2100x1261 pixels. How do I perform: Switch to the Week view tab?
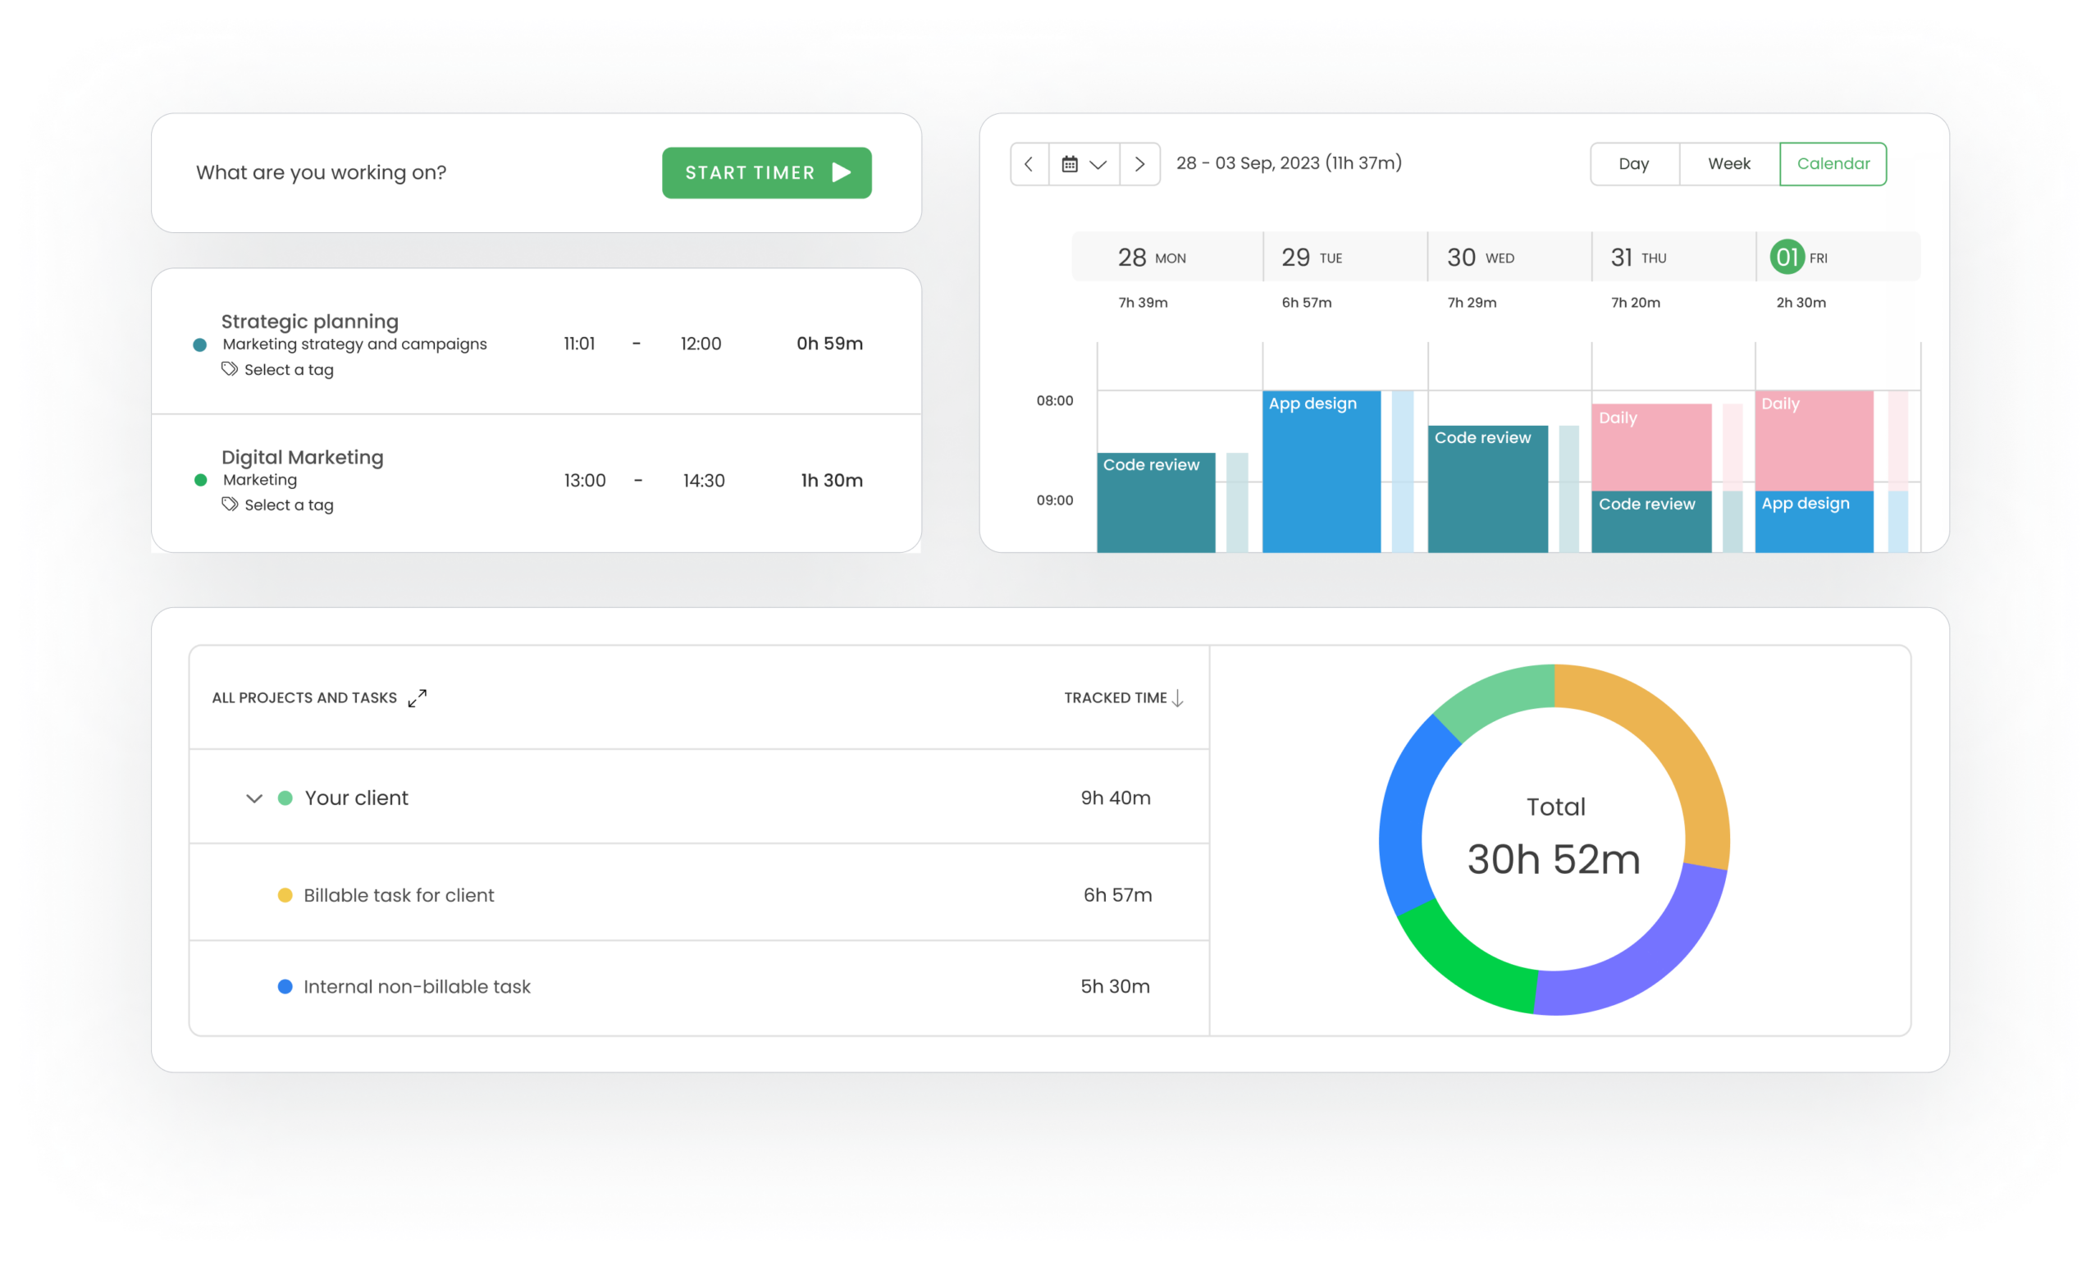[1728, 164]
